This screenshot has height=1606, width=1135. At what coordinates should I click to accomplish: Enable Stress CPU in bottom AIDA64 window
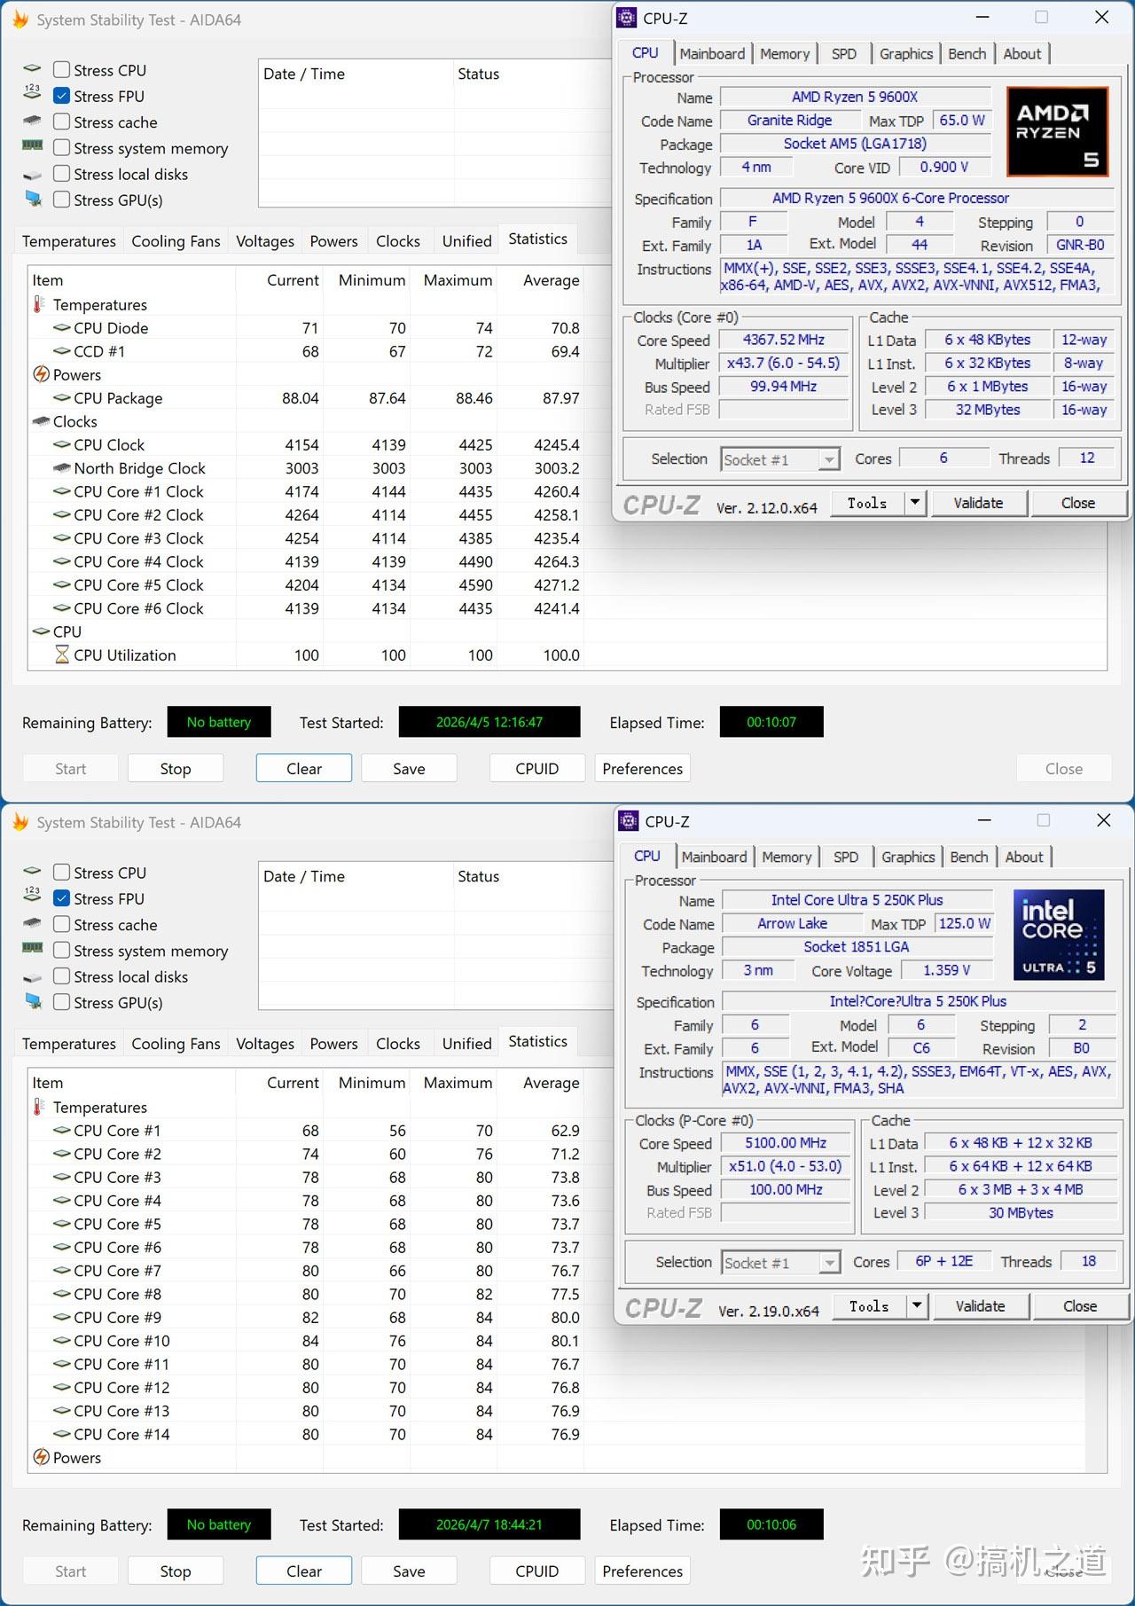pyautogui.click(x=61, y=873)
